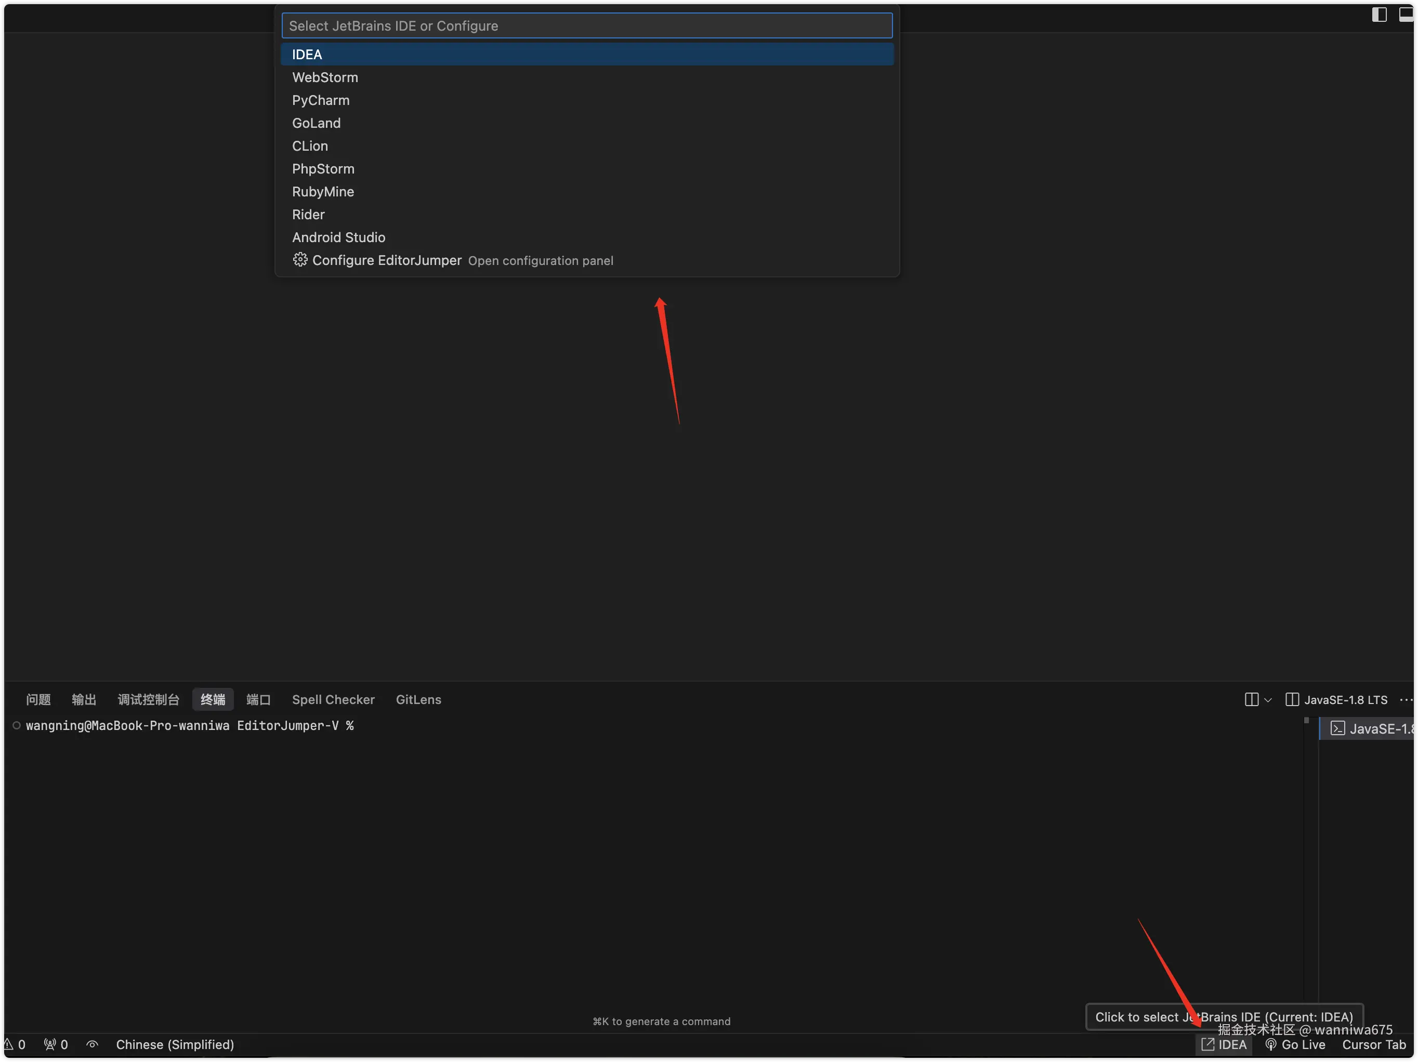Click the Go Live broadcast icon

(1271, 1044)
